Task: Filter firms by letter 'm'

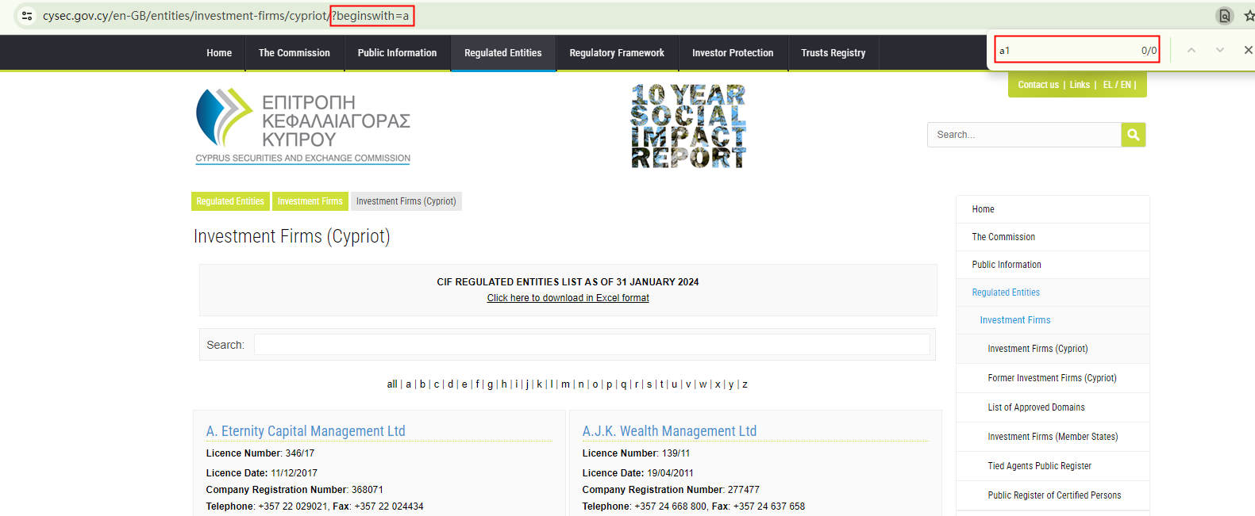Action: 565,384
